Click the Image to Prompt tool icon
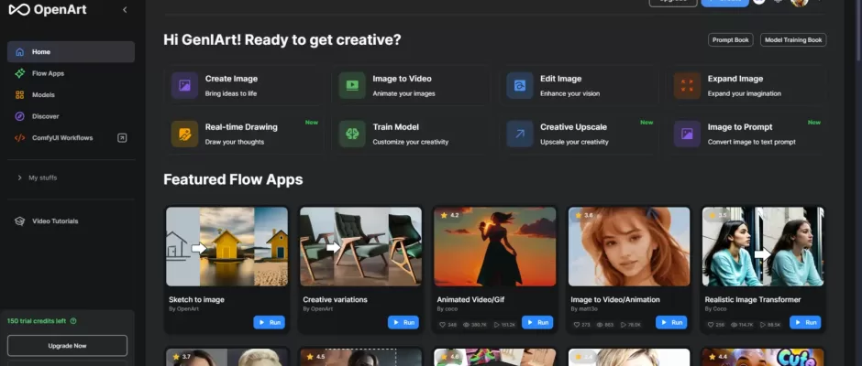 coord(687,134)
